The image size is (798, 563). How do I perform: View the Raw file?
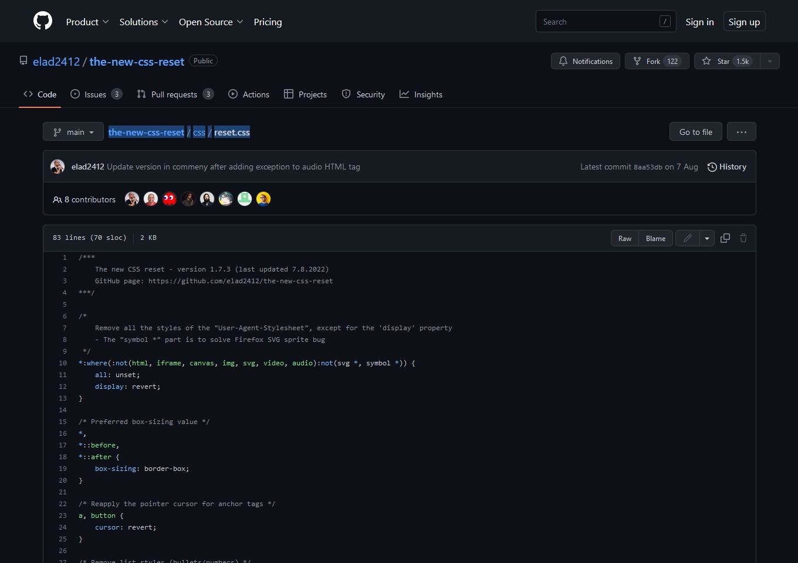coord(624,238)
